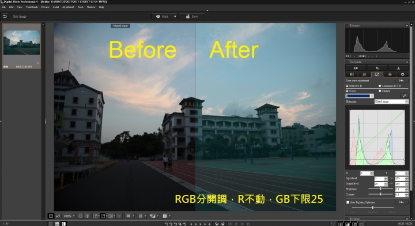Screen dimensions: 415x226
Task: Select the Curve radio button
Action: point(347,91)
